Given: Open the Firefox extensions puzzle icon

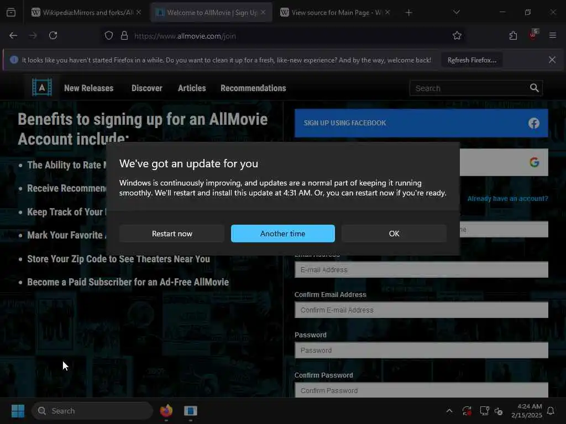Looking at the screenshot, I should (x=513, y=36).
